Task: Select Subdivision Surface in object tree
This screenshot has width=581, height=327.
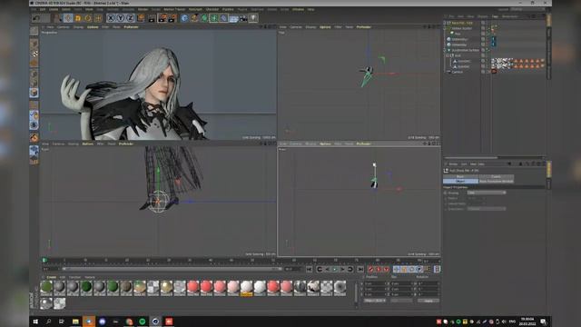Action: [466, 50]
